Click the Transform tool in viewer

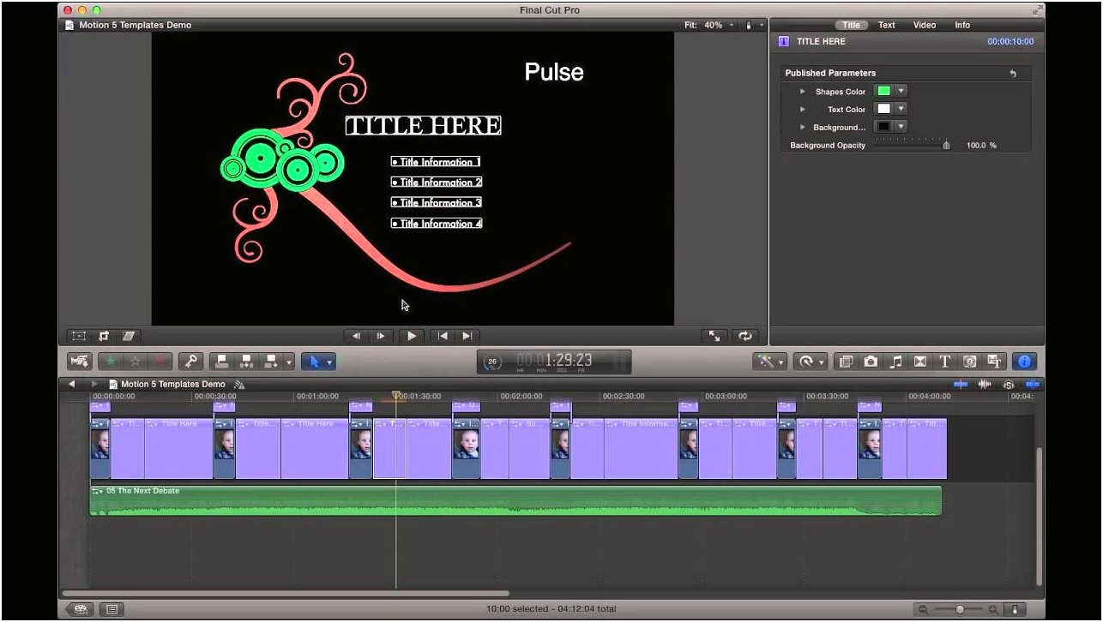point(79,336)
